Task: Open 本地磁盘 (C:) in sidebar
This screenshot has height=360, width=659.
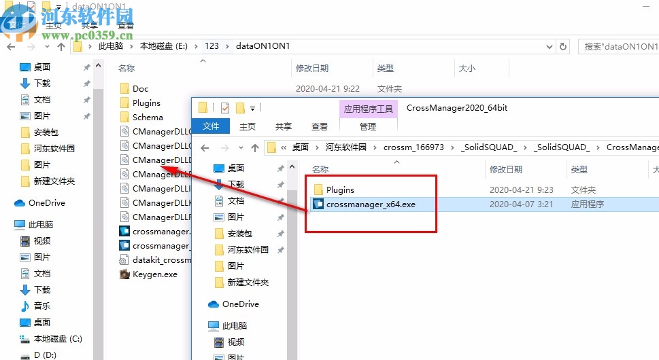Action: [x=51, y=338]
